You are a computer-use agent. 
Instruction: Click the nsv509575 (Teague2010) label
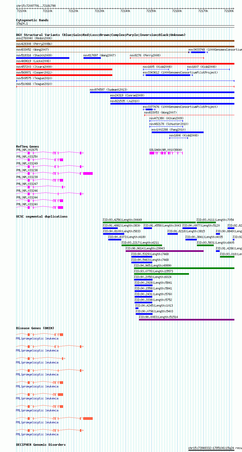(34, 78)
